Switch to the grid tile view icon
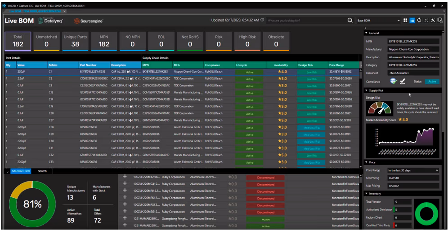 pyautogui.click(x=405, y=21)
